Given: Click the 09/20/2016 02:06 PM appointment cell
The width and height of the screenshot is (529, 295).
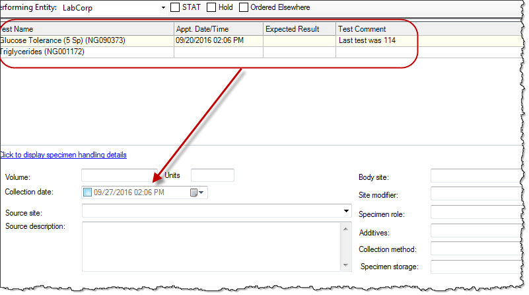Looking at the screenshot, I should 219,40.
